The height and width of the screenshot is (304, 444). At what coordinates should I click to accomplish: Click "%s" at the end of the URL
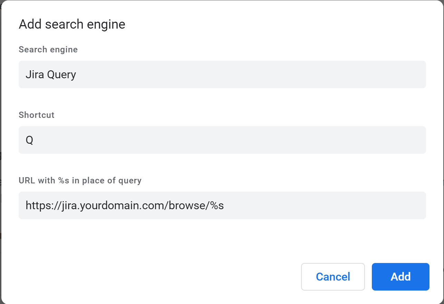coord(217,205)
